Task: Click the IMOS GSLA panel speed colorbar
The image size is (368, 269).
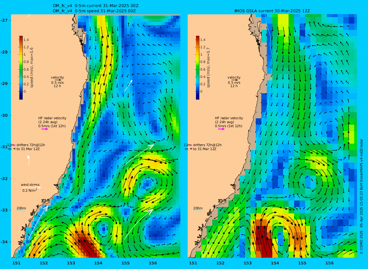Action: pos(197,68)
